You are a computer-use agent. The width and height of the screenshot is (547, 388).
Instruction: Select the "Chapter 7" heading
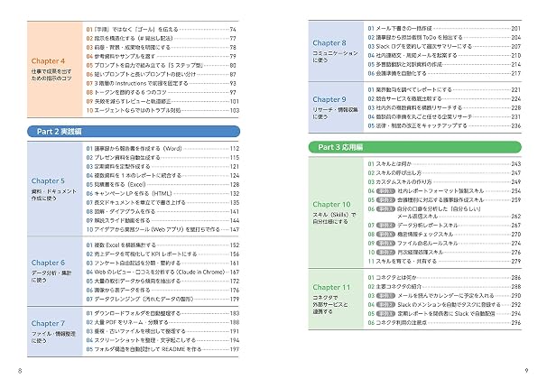click(x=48, y=324)
